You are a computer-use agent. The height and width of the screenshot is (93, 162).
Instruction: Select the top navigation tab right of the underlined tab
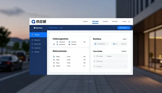(105, 21)
